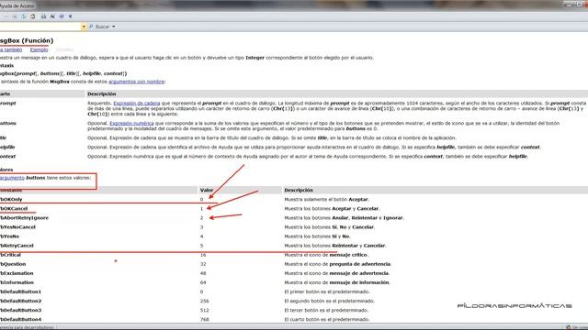Click value 5 in the RetryCancel row
The image size is (588, 330).
[x=202, y=246]
